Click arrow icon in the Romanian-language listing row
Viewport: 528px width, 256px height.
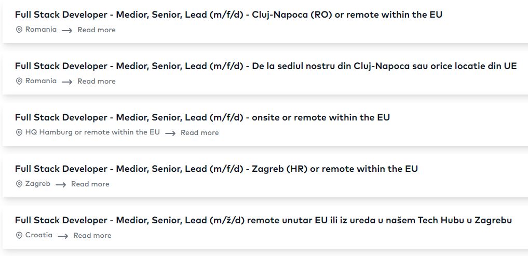(x=67, y=82)
